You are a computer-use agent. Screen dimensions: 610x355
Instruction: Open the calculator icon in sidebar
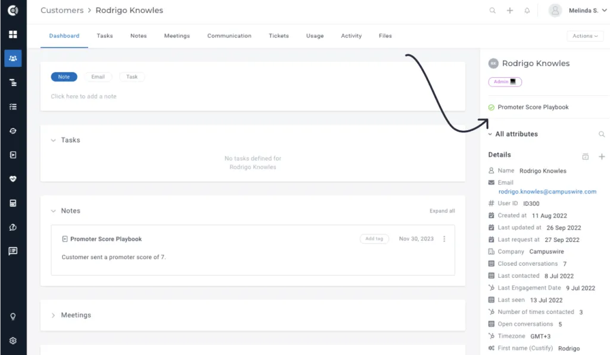(13, 203)
